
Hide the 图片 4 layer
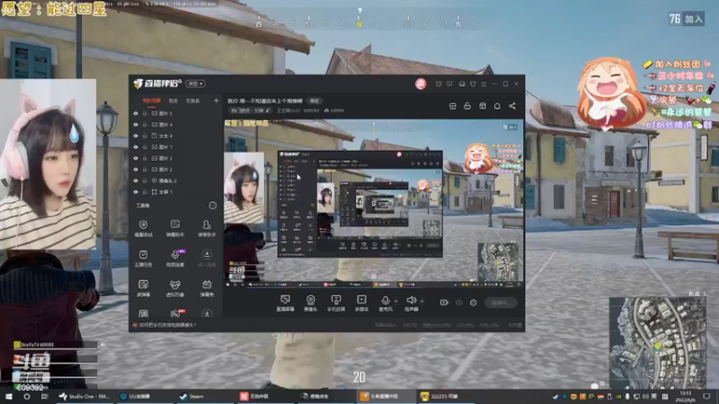[136, 125]
